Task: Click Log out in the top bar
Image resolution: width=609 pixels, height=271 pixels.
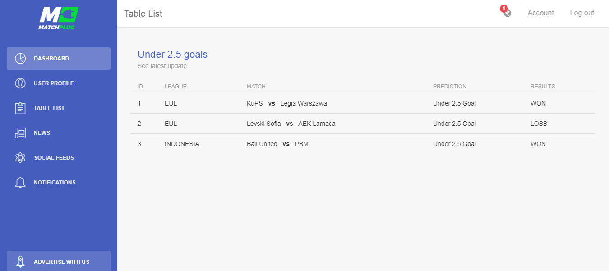Action: (582, 13)
